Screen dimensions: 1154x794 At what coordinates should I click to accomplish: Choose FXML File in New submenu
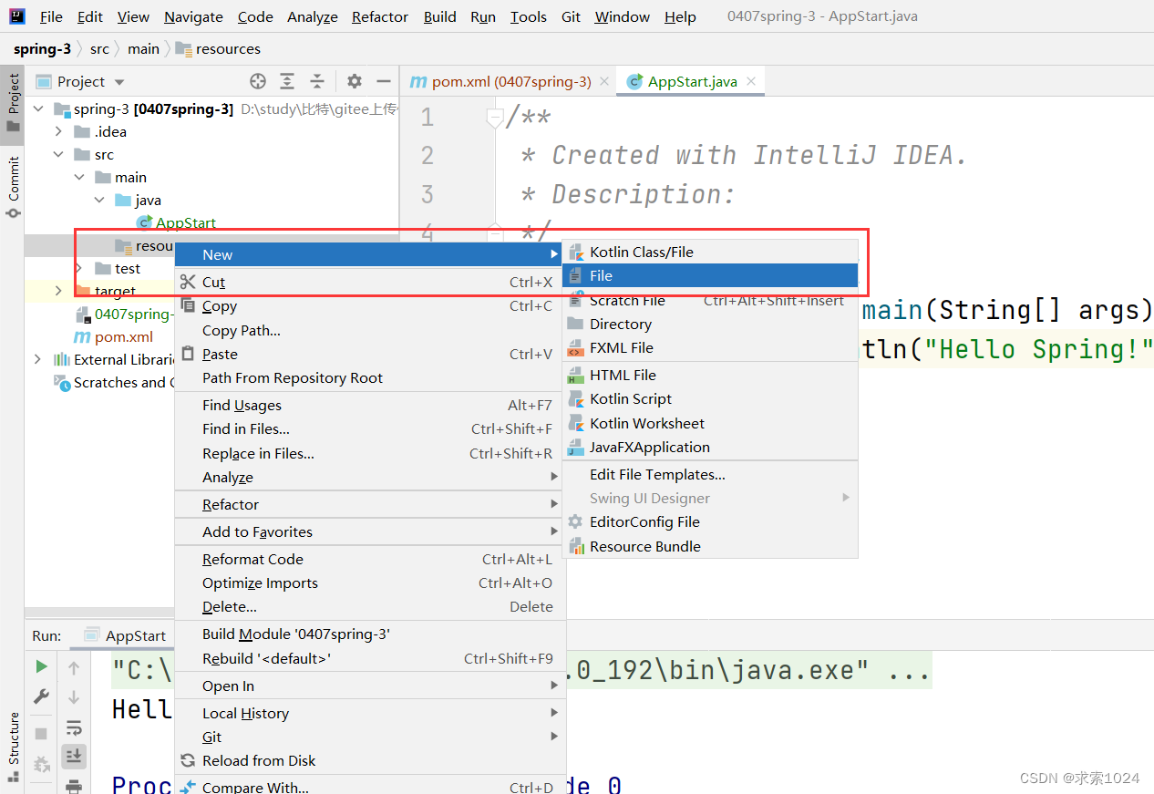point(710,347)
